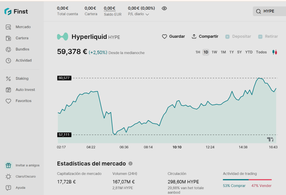Click the Ayuda link
The width and height of the screenshot is (286, 195).
pyautogui.click(x=20, y=187)
